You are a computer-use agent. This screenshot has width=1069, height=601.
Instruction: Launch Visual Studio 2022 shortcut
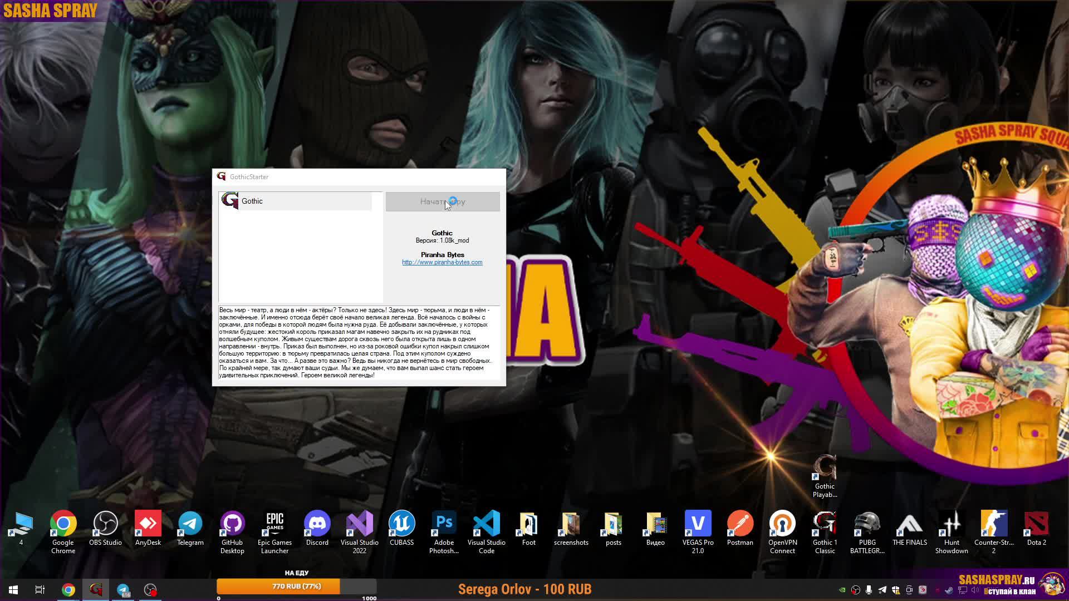359,524
